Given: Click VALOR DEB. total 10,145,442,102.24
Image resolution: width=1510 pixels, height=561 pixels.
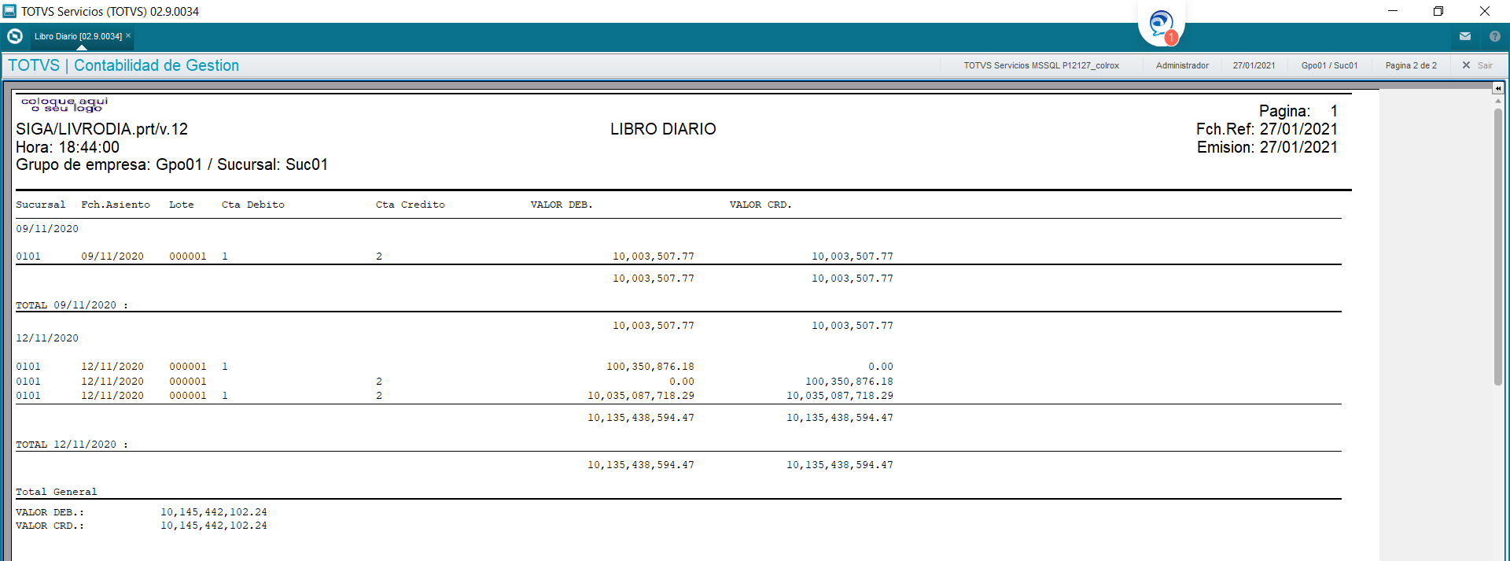Looking at the screenshot, I should pos(214,512).
